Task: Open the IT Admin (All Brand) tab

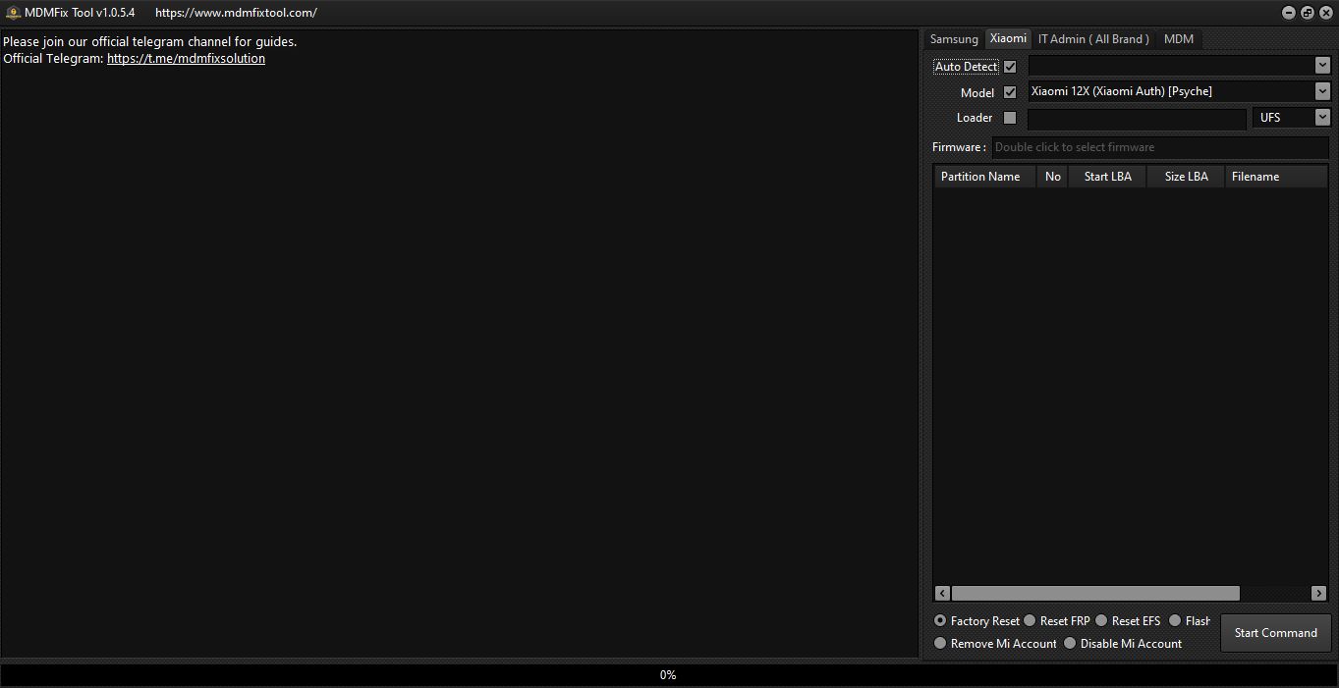Action: [1093, 39]
